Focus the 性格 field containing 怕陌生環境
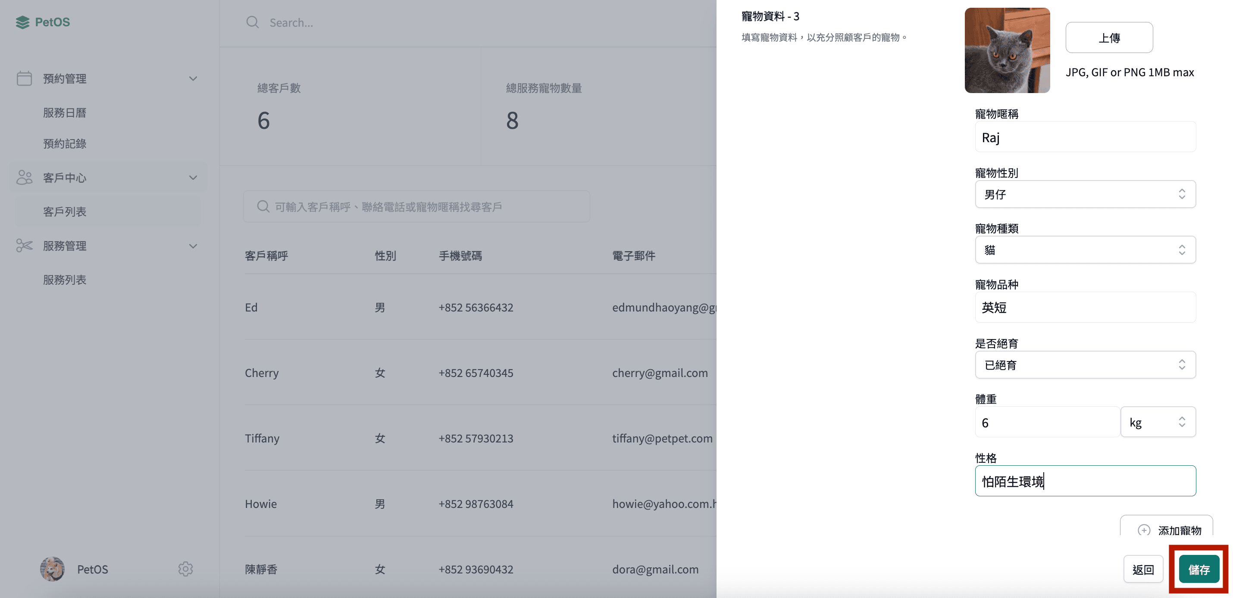The image size is (1233, 598). click(x=1085, y=481)
